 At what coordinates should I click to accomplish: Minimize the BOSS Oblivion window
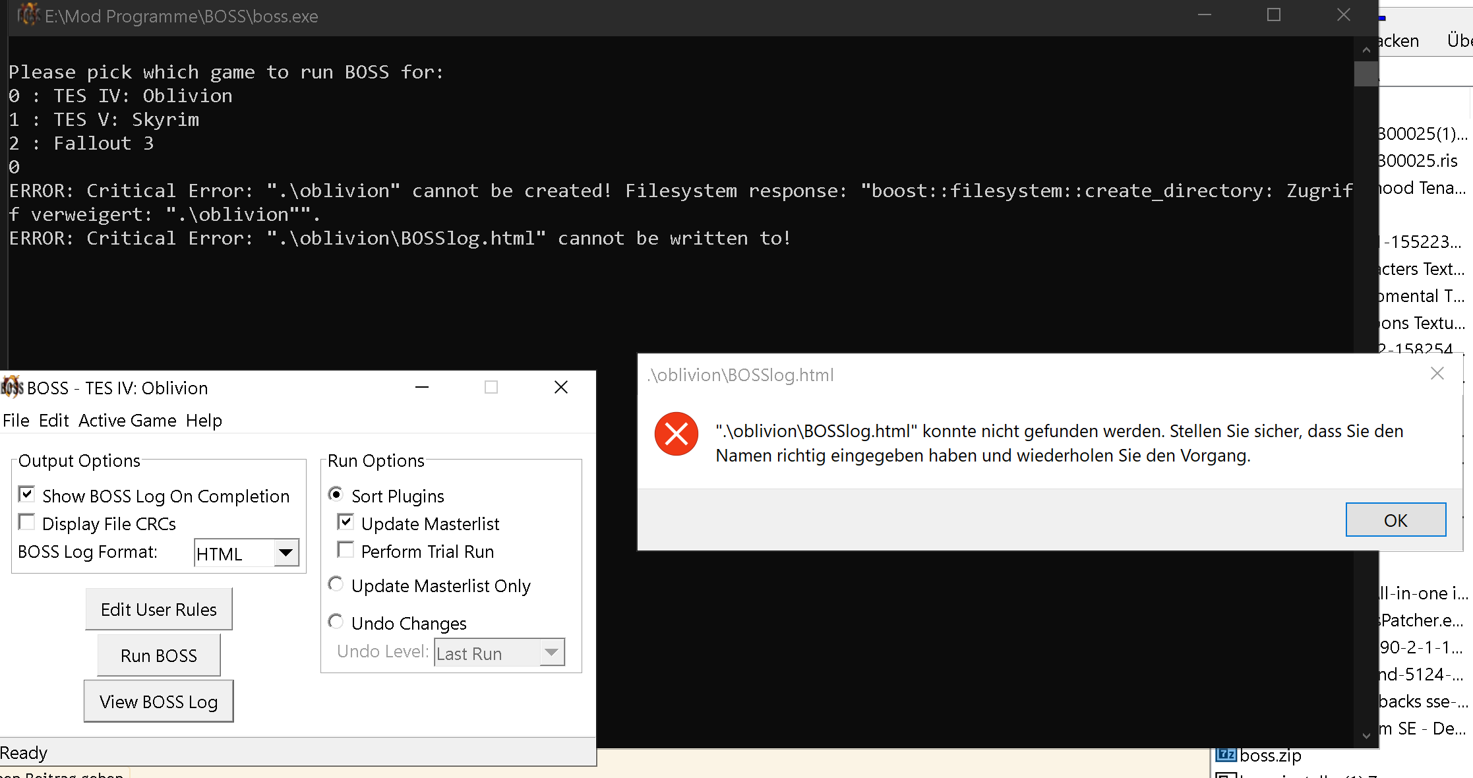422,388
